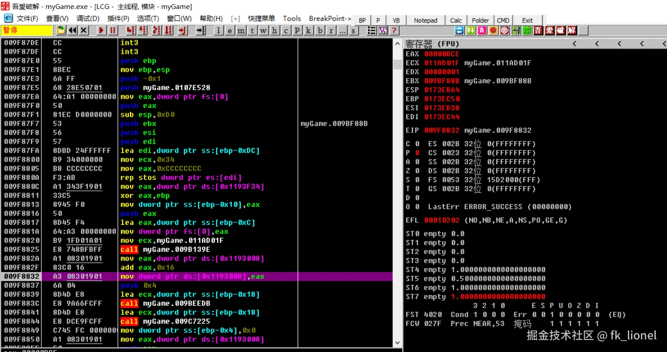Screen dimensions: 667x352
Task: Click the CMD button
Action: (x=503, y=20)
